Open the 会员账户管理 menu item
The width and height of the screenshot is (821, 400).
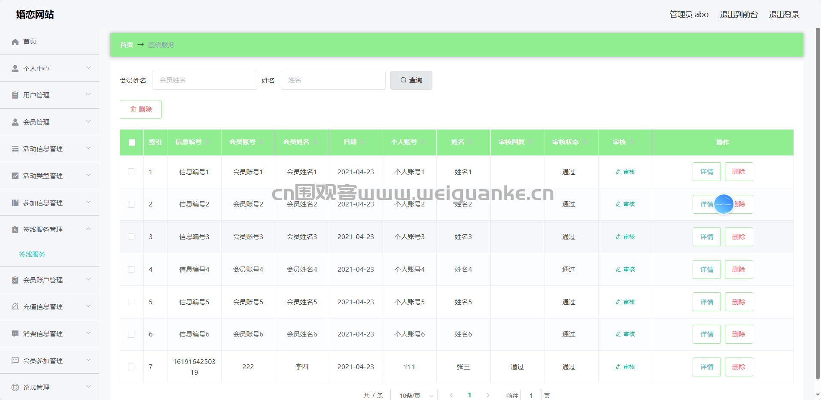point(43,280)
